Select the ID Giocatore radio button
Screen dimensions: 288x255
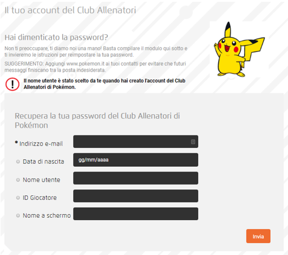coord(18,198)
